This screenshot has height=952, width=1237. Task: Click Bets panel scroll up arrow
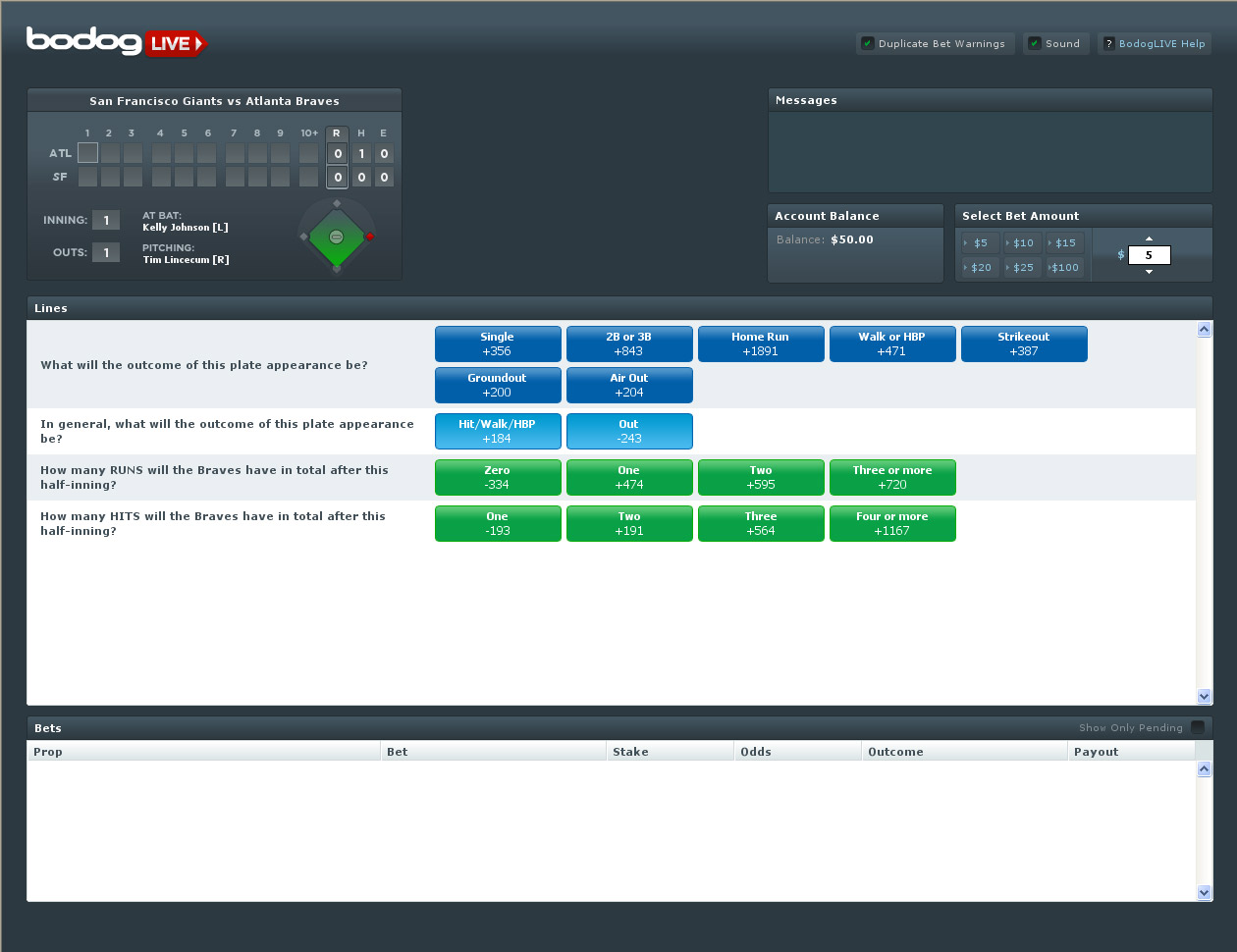(x=1205, y=769)
